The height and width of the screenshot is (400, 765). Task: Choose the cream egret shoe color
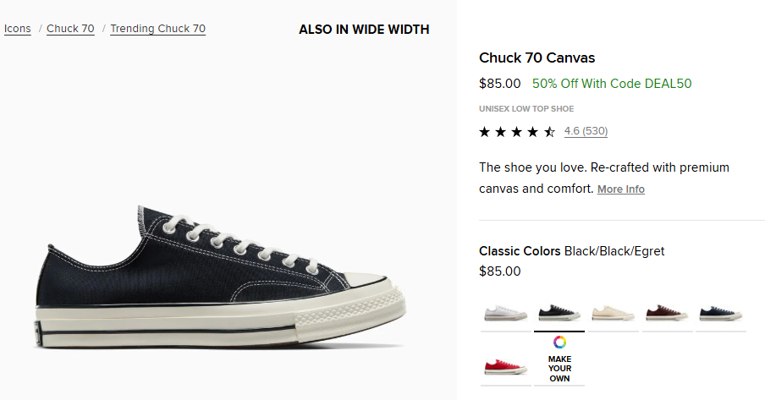[613, 314]
